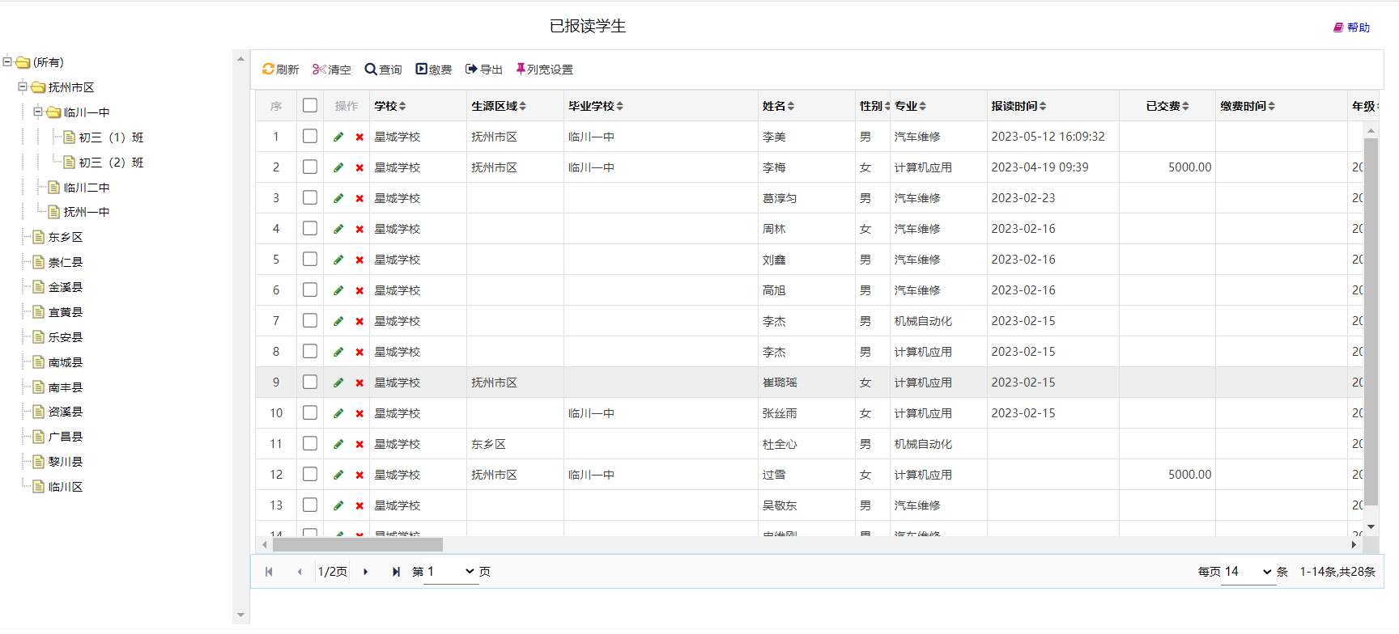Delete row 3 葛淳匀 with red X

point(359,199)
